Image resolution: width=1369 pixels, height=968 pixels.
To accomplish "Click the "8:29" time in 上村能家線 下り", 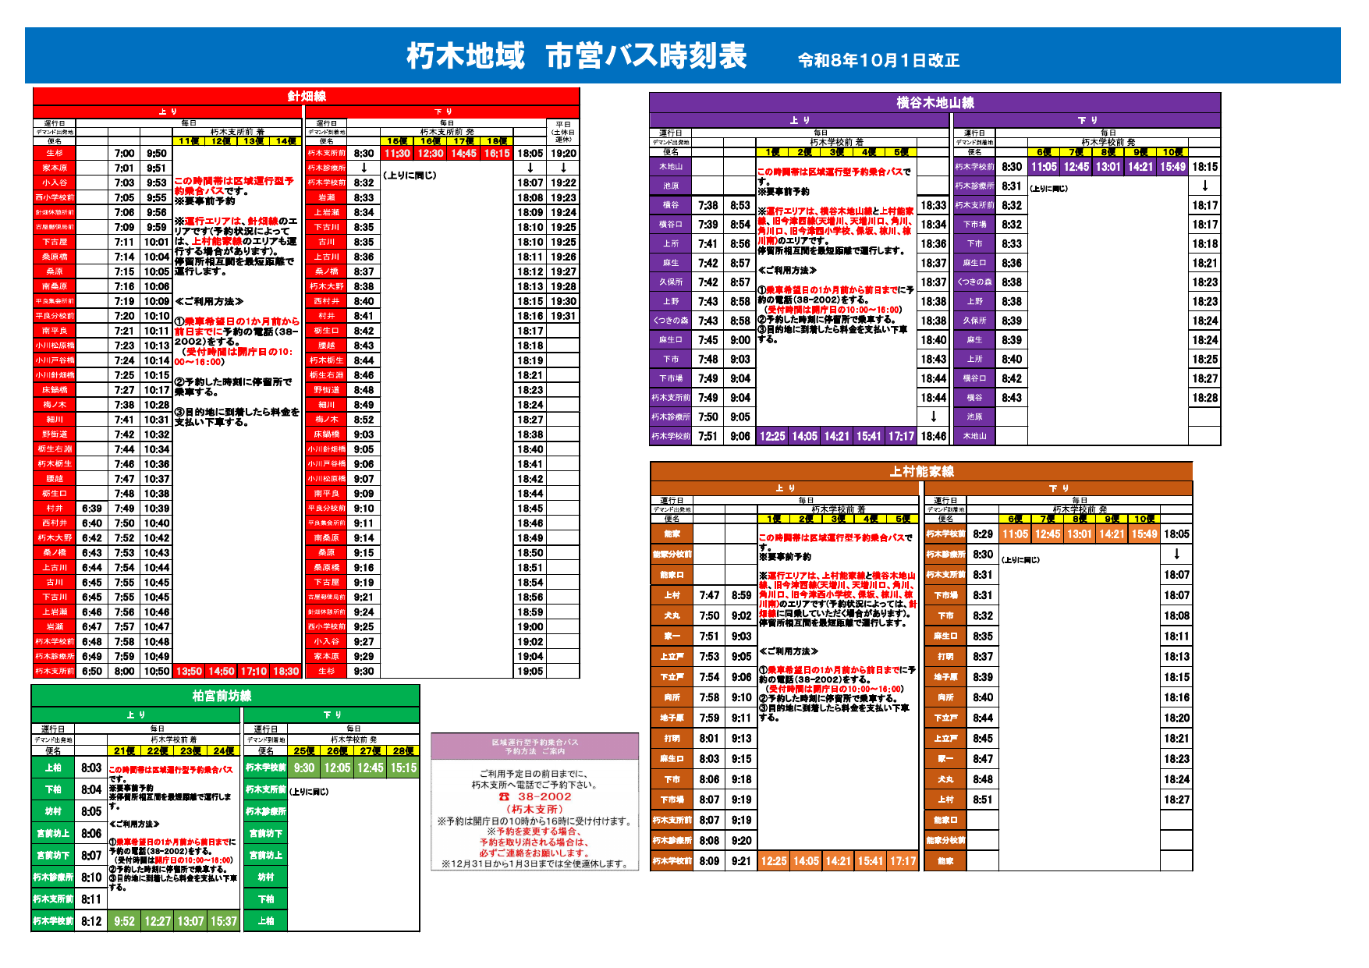I will coord(983,534).
